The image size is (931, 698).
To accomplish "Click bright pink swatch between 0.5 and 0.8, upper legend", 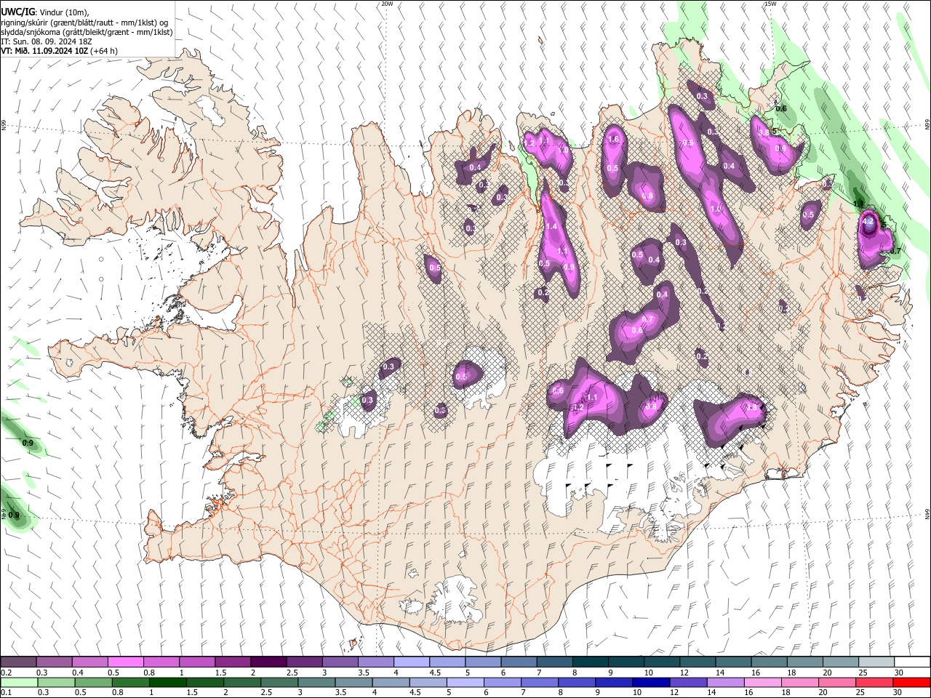I will pos(125,662).
